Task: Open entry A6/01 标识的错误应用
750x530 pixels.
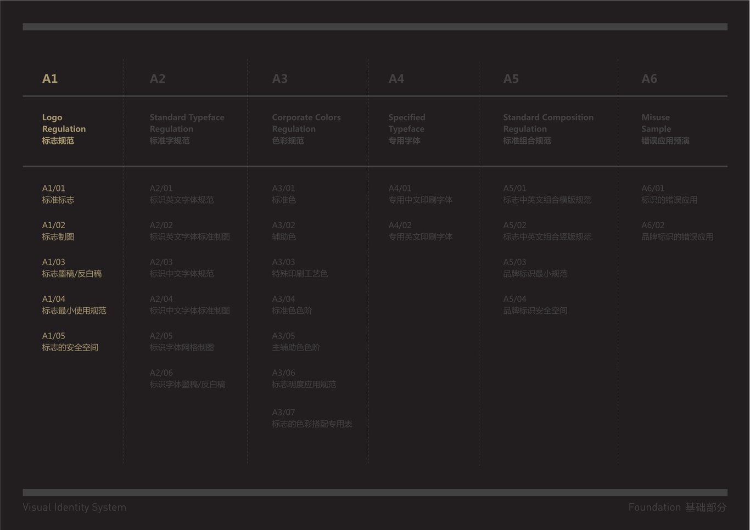Action: coord(670,194)
